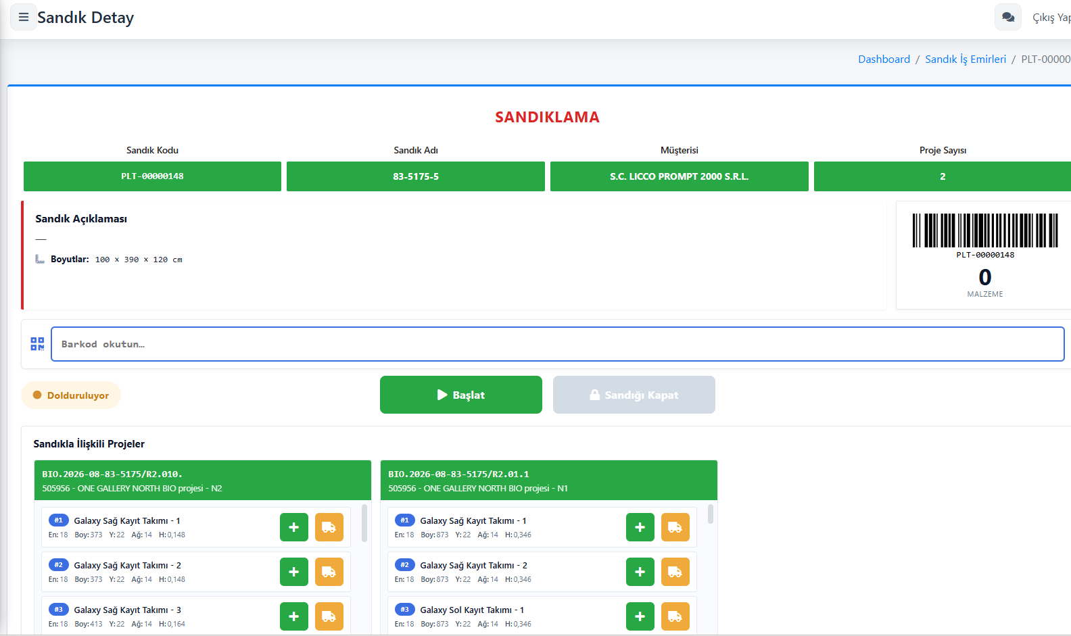Click truck icon for N1 Galaxy Sağ Kayıt Takımı - 1
This screenshot has height=636, width=1071.
coord(675,527)
